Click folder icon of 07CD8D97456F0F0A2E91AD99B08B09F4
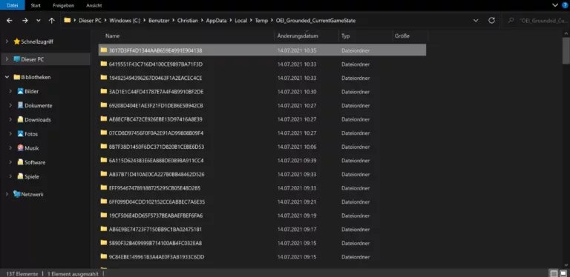 coord(104,133)
